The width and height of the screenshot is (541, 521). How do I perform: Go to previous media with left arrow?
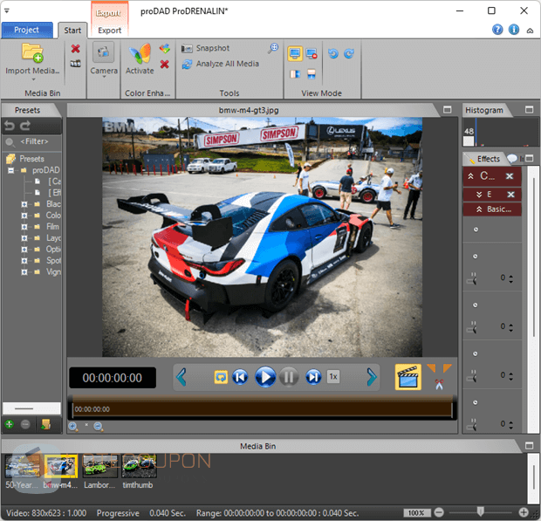(x=181, y=377)
